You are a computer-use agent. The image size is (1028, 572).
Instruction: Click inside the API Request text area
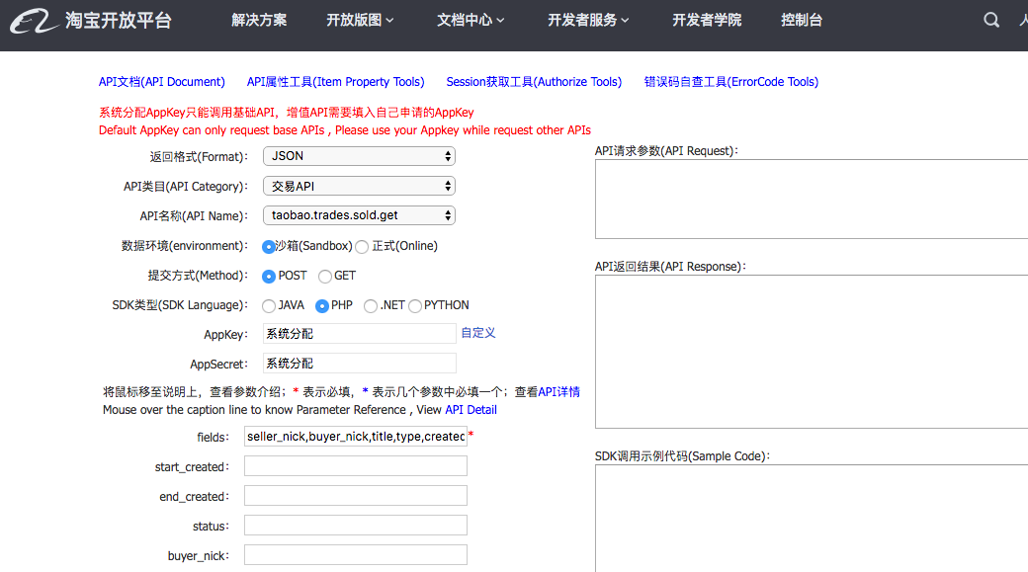point(812,200)
